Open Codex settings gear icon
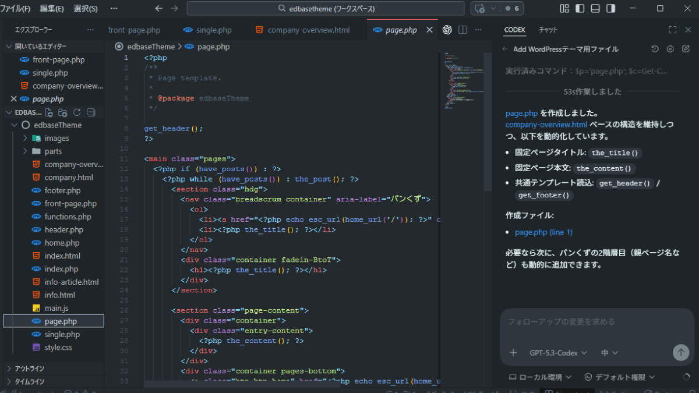The image size is (699, 393). pos(670,49)
